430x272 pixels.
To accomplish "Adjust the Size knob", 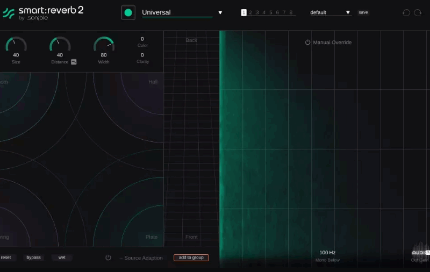I will point(16,44).
